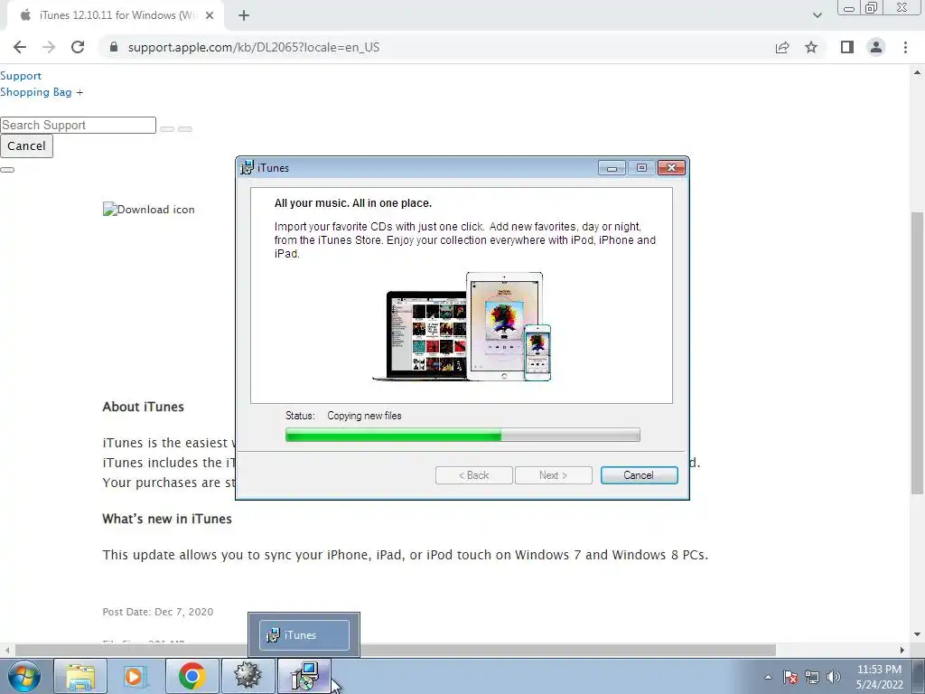Expand the tab search chevron

(817, 15)
